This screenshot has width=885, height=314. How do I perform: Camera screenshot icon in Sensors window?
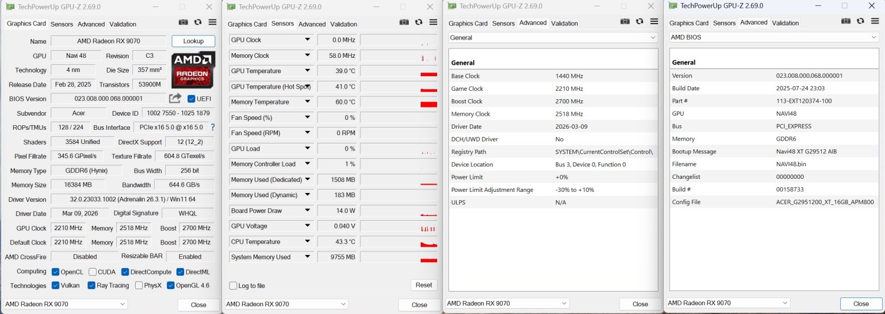tap(404, 22)
